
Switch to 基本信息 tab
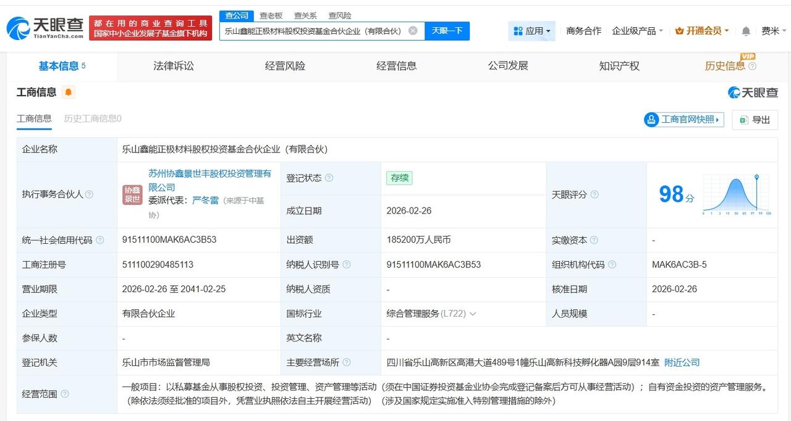[62, 66]
